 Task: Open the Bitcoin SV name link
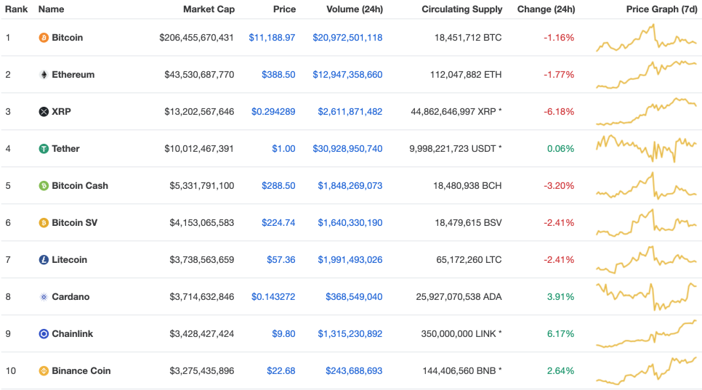pyautogui.click(x=74, y=223)
